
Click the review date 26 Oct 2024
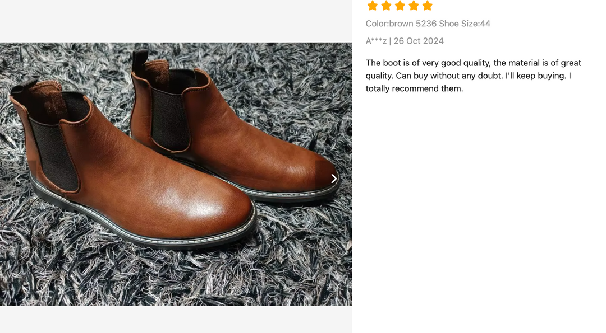[x=418, y=41]
